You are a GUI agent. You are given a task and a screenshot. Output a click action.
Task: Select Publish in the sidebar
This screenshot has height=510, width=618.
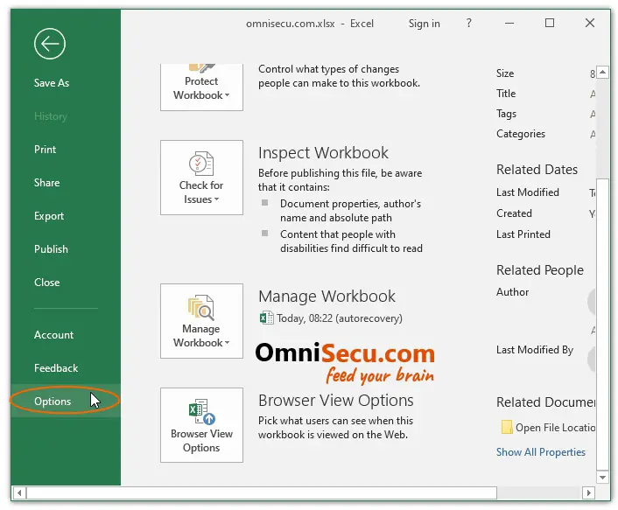[x=52, y=249]
